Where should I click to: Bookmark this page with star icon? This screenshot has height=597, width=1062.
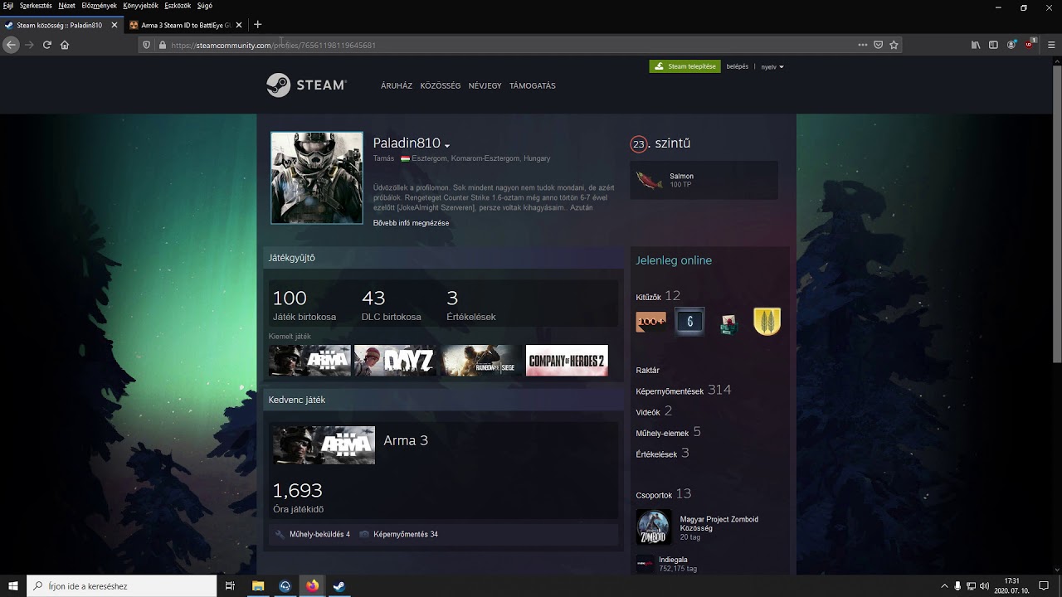tap(894, 45)
